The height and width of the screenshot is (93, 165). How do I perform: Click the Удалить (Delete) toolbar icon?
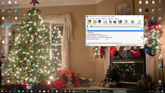(111, 22)
